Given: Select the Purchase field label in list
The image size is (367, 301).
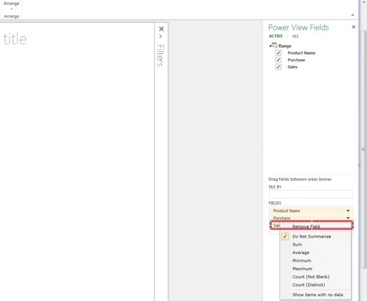Looking at the screenshot, I should tap(296, 60).
